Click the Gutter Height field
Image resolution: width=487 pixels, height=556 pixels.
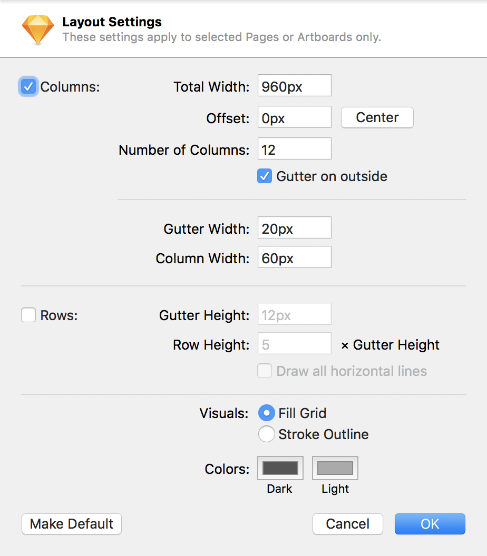tap(295, 315)
